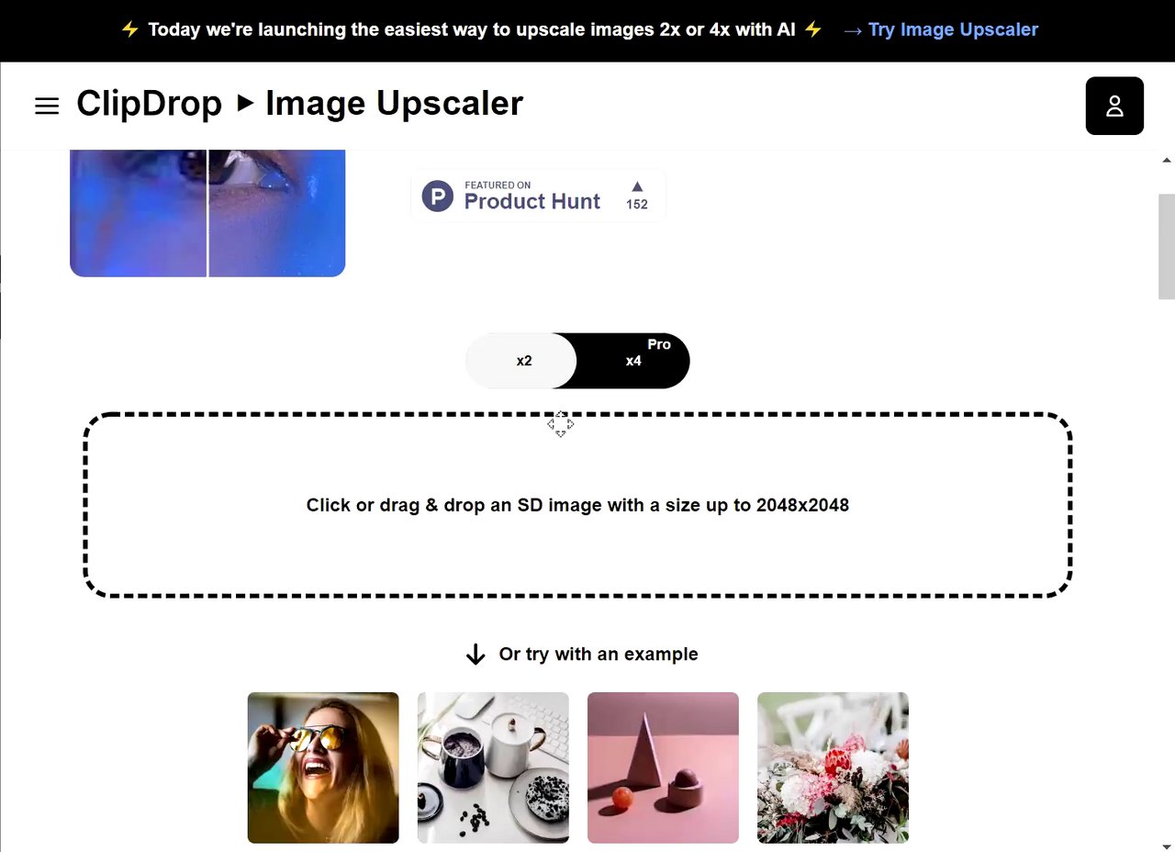The image size is (1175, 852).
Task: Click the down arrow beside 'Or try with an example'
Action: point(476,655)
